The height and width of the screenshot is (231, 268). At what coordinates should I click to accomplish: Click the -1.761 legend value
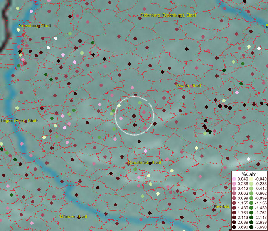click(261, 213)
